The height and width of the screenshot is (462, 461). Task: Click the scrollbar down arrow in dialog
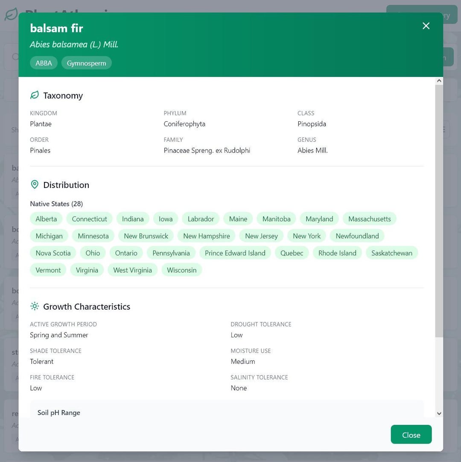tap(439, 413)
